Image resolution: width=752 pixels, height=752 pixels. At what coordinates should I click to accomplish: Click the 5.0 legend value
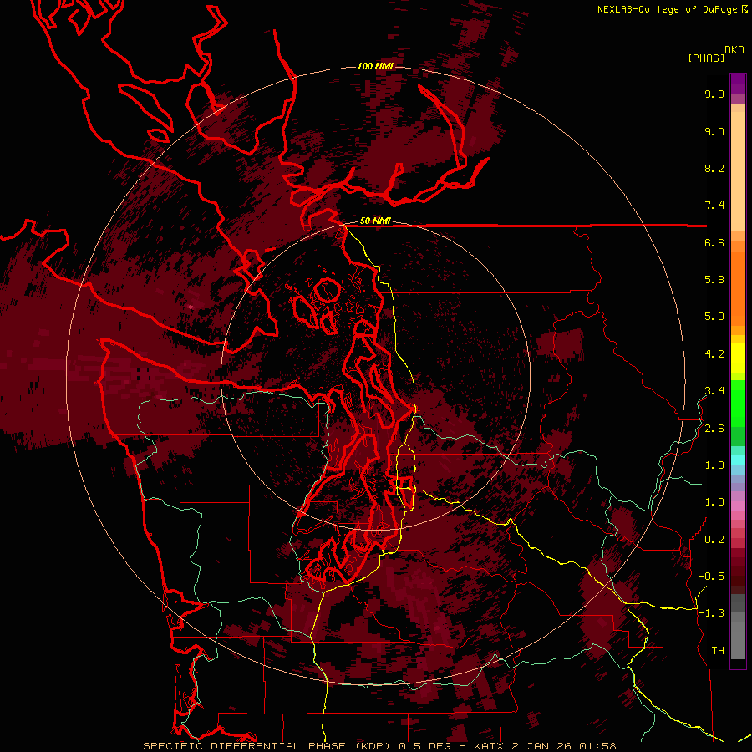[x=714, y=317]
